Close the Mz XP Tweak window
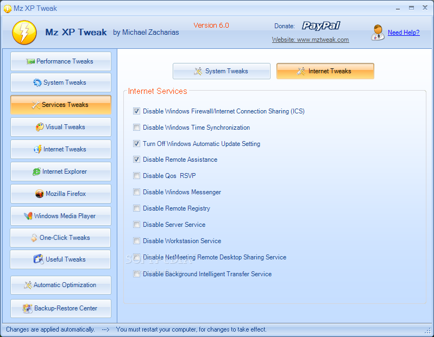The image size is (434, 337). [x=425, y=8]
